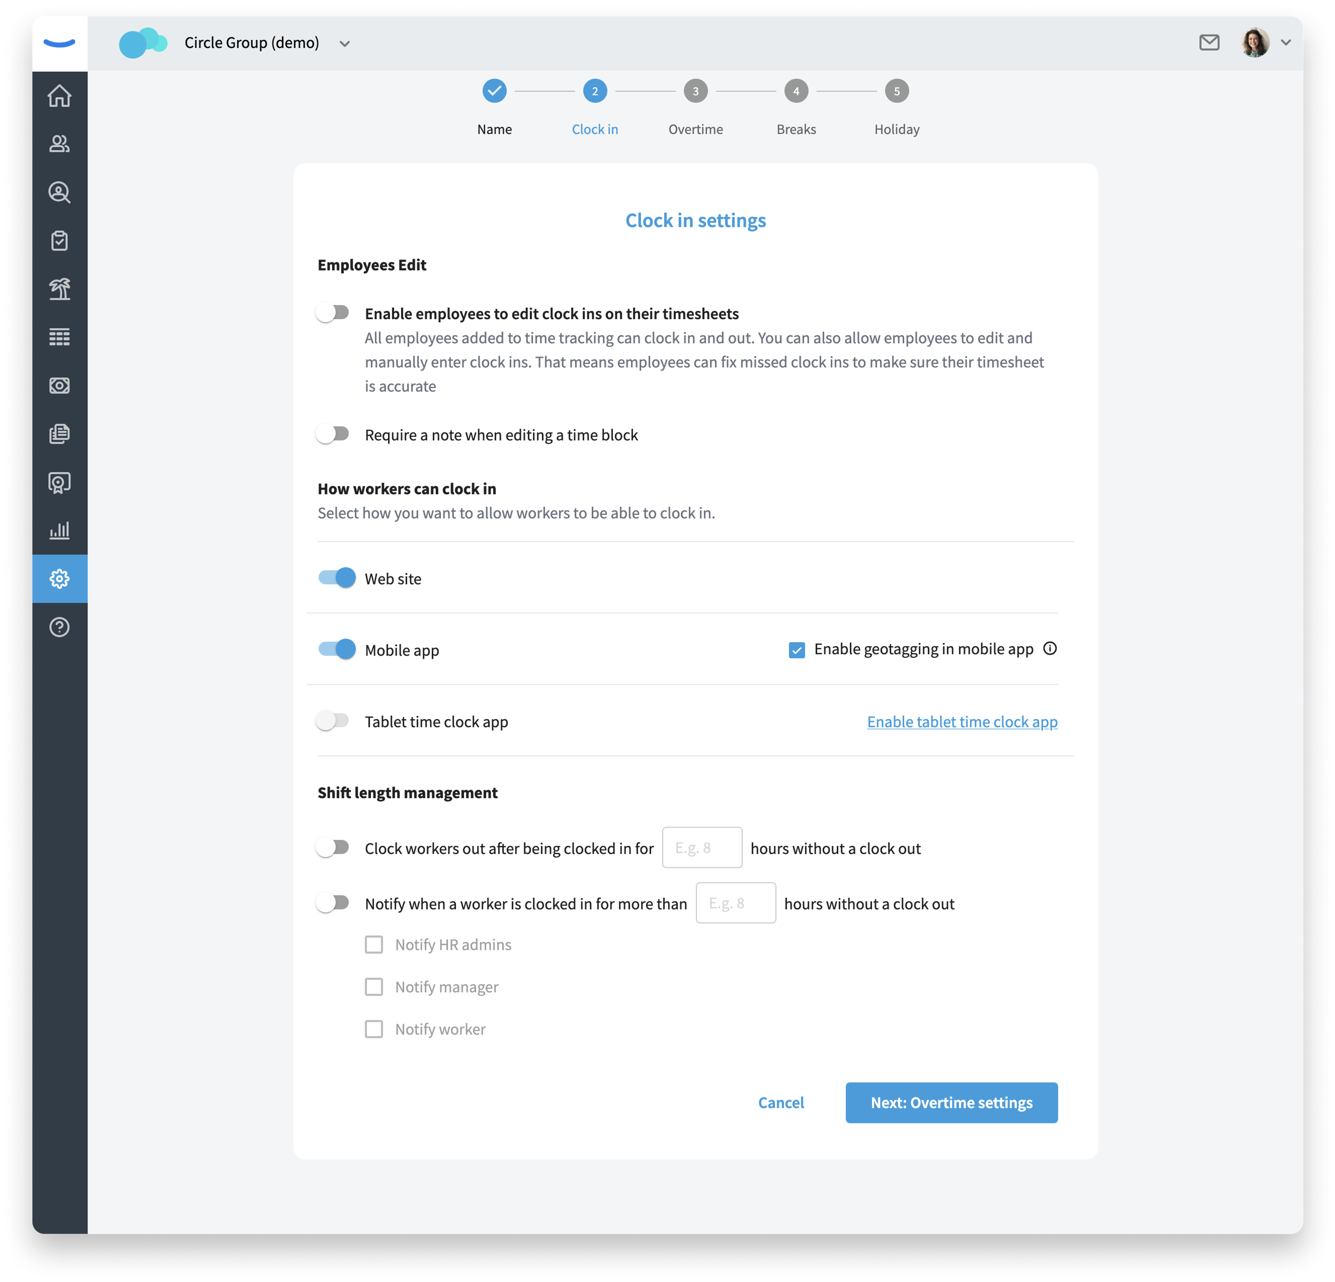Toggle Tablet time clock app switch
Screen dimensions: 1335x1282
(x=333, y=721)
